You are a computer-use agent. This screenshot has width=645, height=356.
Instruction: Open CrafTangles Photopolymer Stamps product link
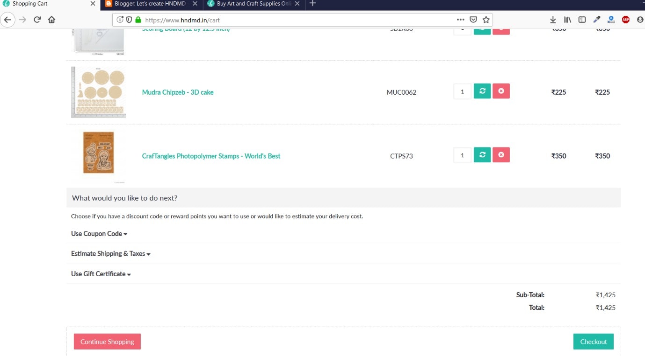click(x=211, y=156)
